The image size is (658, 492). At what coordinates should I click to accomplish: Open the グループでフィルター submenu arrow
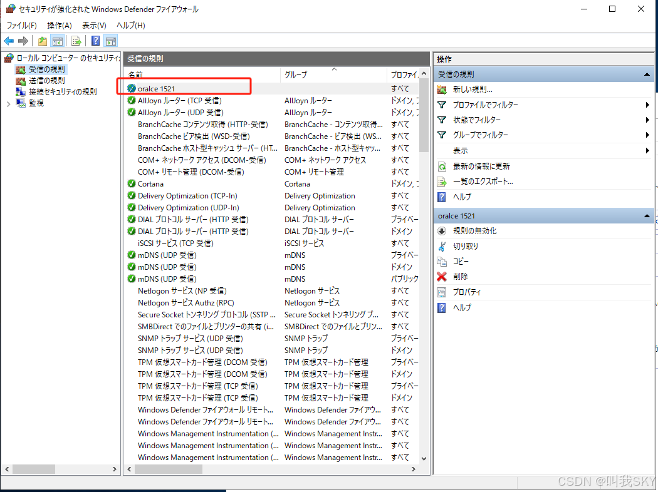click(x=647, y=135)
